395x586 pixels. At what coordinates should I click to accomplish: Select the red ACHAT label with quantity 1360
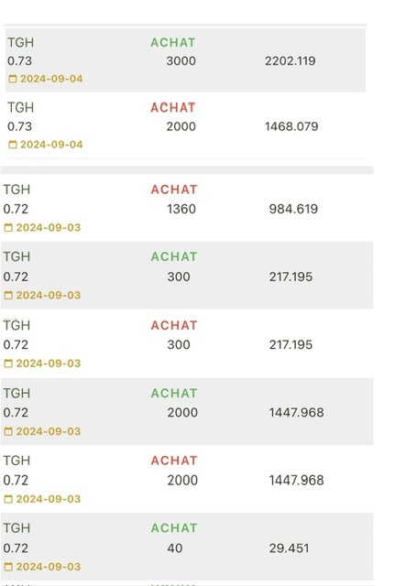pos(174,190)
